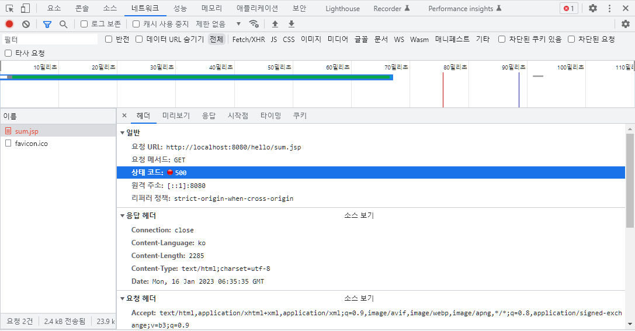
Task: Filter requests by CSS type
Action: 289,39
